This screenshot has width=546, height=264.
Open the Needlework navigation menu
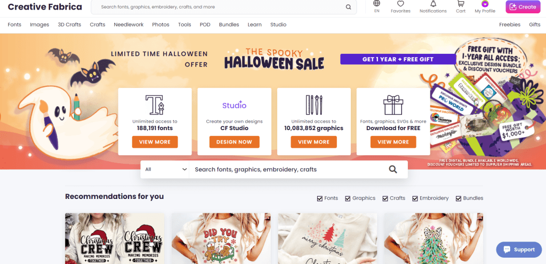(x=129, y=25)
